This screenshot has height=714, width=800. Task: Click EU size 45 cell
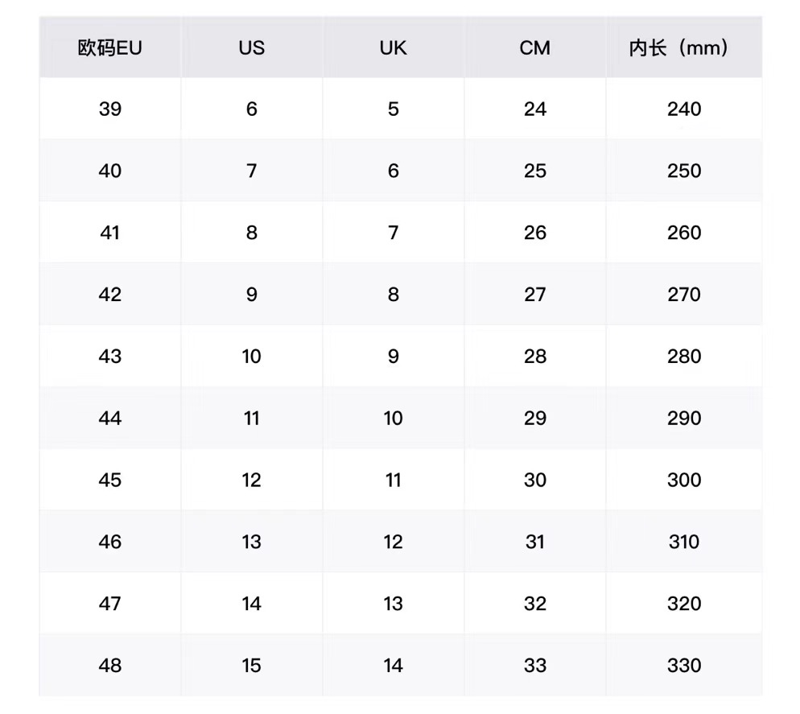click(109, 480)
